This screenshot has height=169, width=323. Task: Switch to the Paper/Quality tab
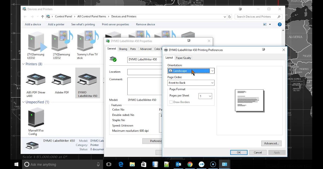pyautogui.click(x=183, y=58)
